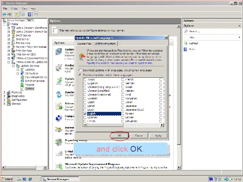Screen dimensions: 243x182
Task: Check the Dutch language checkbox
Action: click(85, 110)
